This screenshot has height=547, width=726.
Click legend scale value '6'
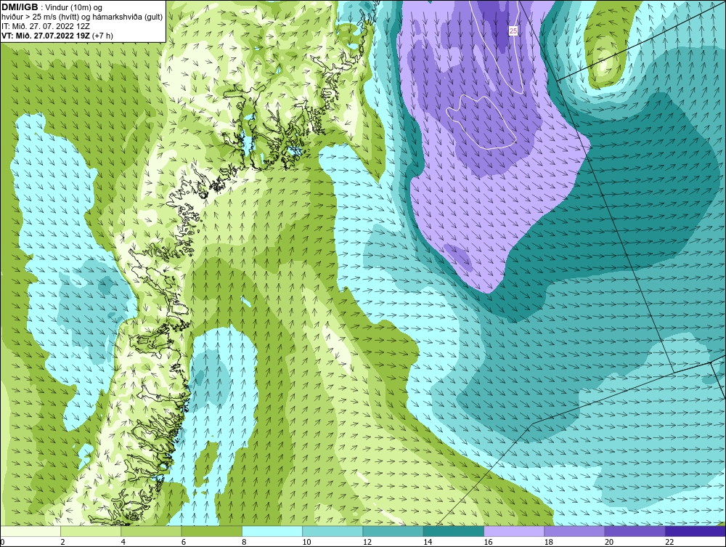184,543
